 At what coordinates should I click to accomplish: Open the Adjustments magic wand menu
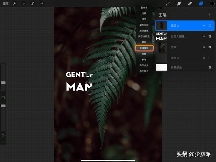pos(24,3)
